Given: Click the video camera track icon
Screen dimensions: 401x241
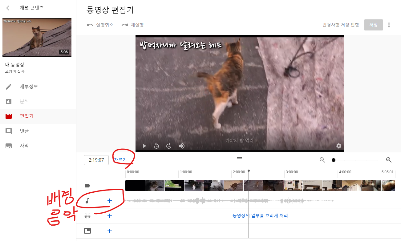Looking at the screenshot, I should 87,186.
